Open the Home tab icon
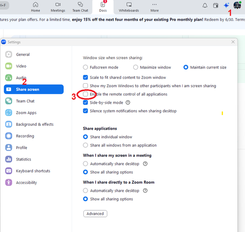This screenshot has width=245, height=232. (35, 4)
